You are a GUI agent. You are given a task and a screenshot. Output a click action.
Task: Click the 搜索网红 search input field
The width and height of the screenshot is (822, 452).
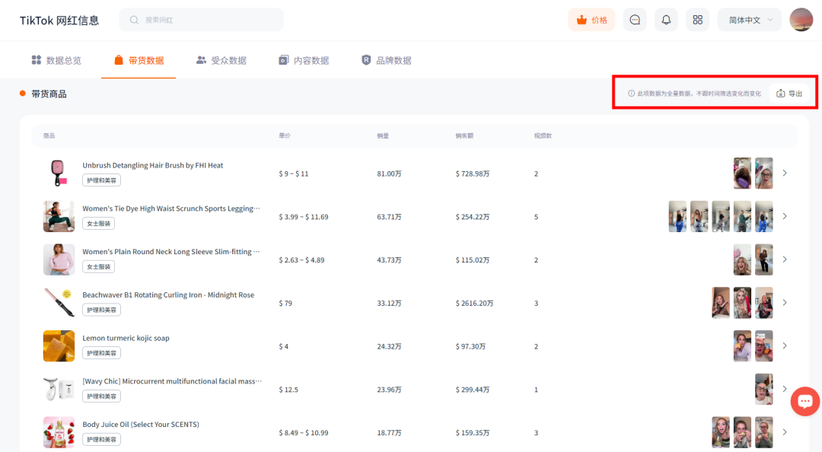tap(201, 20)
